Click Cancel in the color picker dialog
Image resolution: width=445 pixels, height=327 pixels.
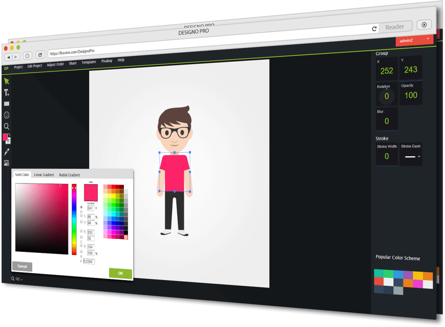click(22, 266)
